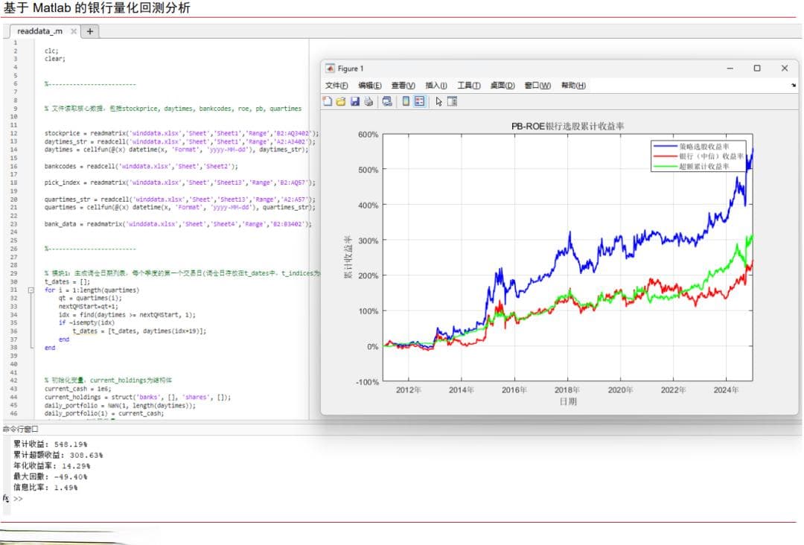804x545 pixels.
Task: Click the 信息比率: 1.49% output line
Action: [45, 488]
